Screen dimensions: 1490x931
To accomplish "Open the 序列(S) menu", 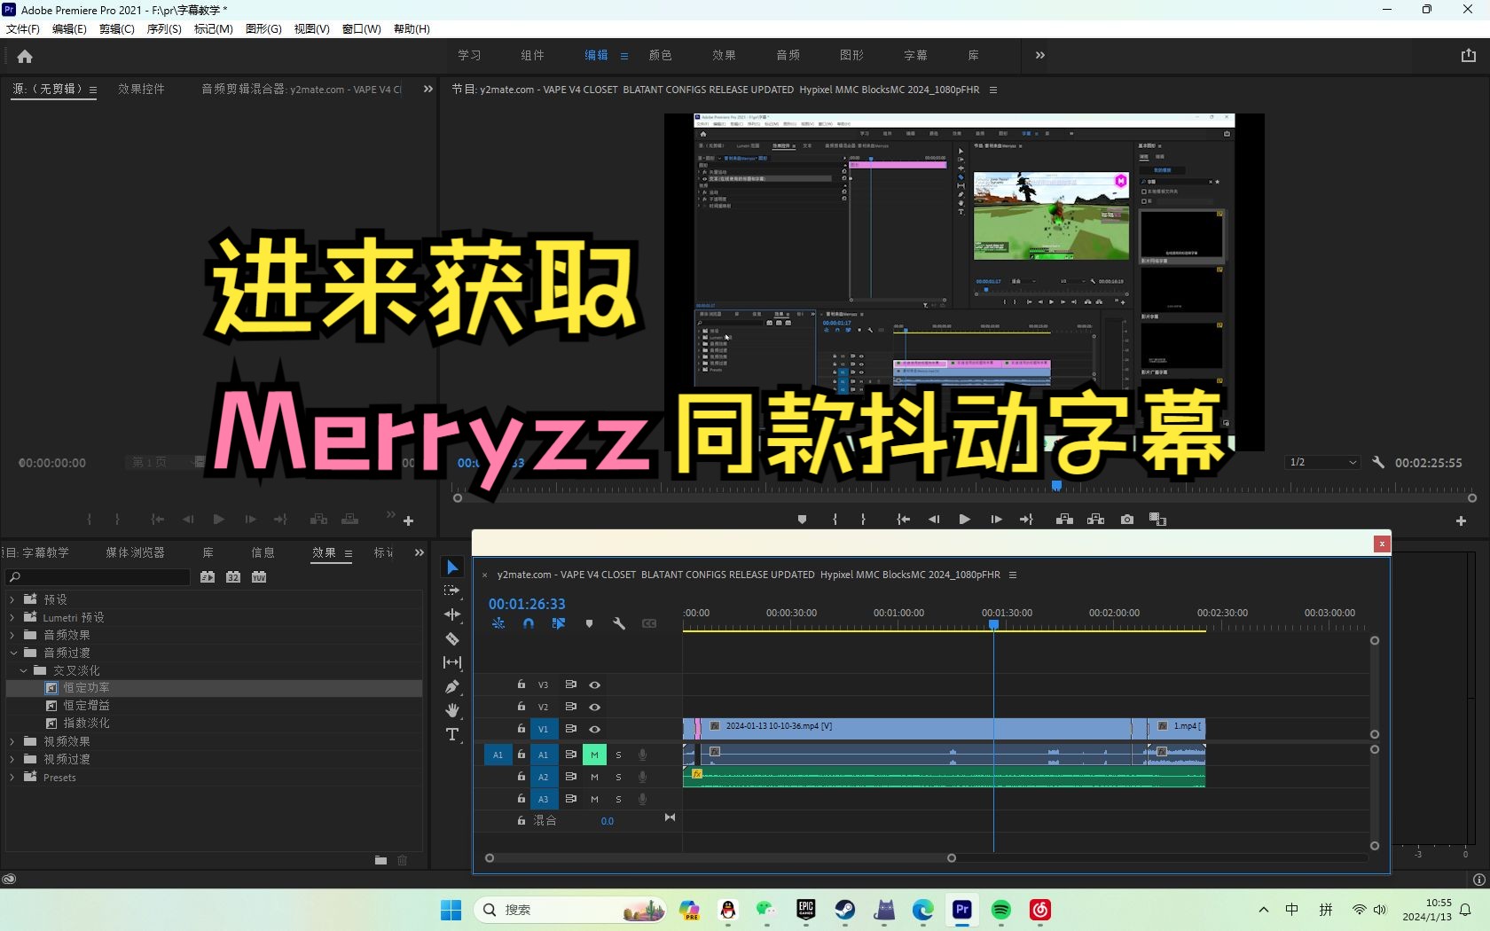I will tap(164, 29).
